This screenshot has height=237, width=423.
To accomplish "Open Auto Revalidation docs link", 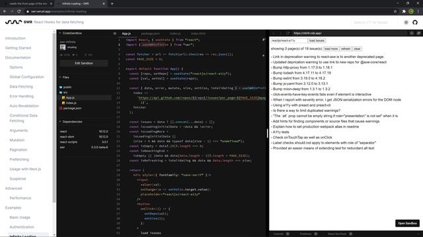I will tap(24, 106).
